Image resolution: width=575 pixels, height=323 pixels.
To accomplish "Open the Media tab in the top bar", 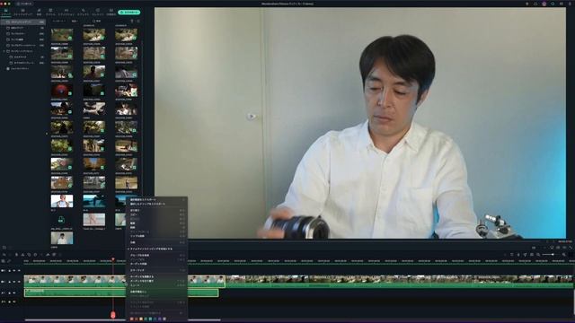I will point(6,12).
